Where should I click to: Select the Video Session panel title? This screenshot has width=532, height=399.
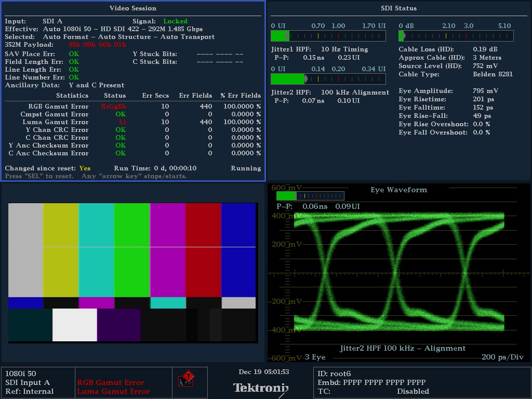point(133,8)
